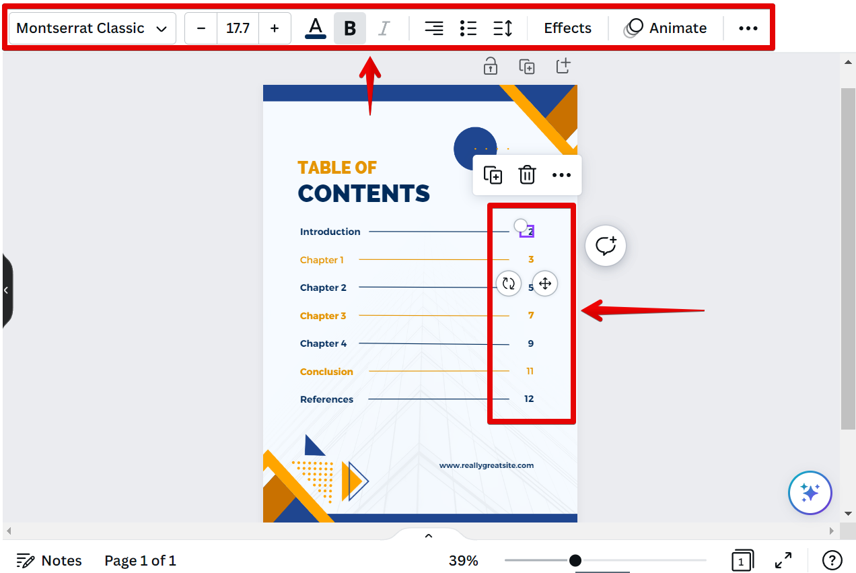
Task: Open the floating toolbar's more options menu
Action: 561,175
